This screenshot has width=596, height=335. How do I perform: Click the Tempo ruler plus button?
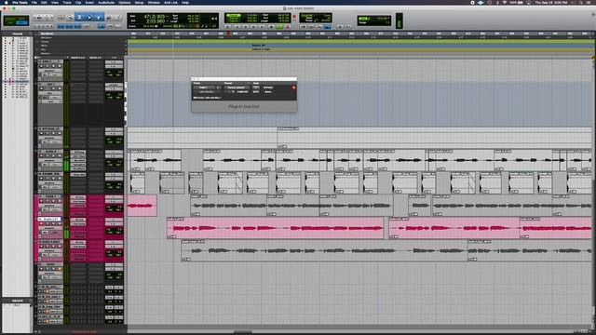(x=126, y=41)
